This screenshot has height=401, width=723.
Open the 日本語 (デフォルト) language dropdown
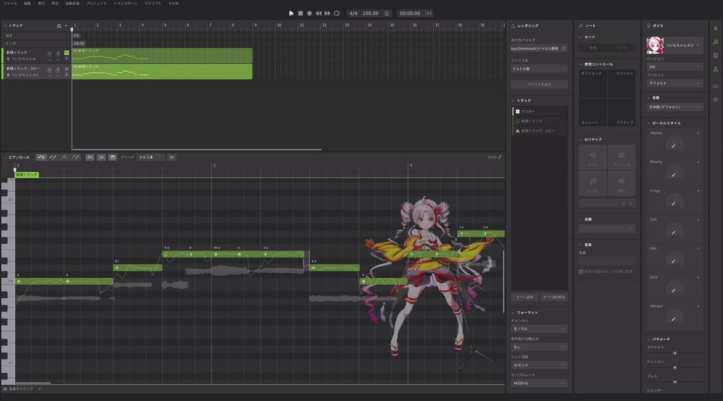click(674, 107)
